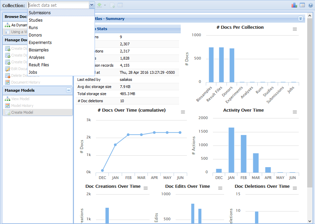
Task: Open context menu for Doc Deletions Over Time
Action: (295, 188)
